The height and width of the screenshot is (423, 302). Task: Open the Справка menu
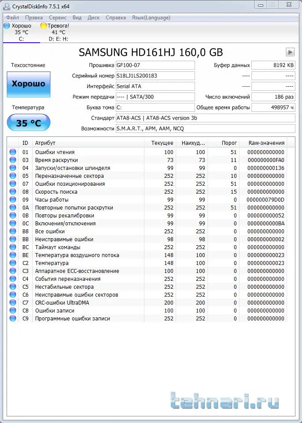115,18
